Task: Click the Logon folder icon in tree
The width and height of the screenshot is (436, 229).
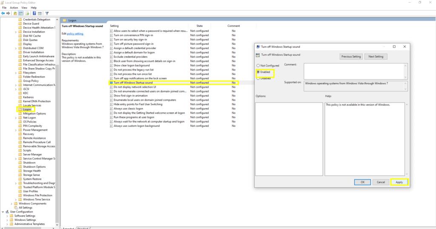Action: click(x=20, y=109)
